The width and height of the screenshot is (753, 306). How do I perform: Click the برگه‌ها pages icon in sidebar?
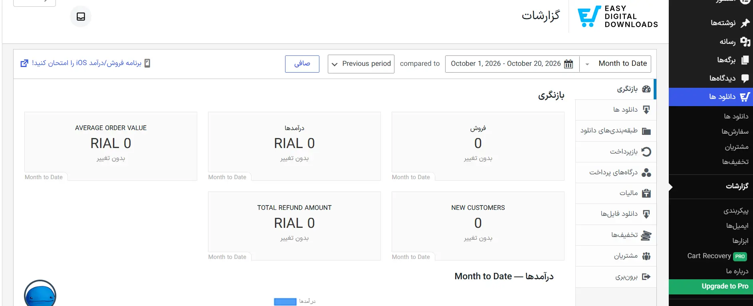click(x=745, y=60)
